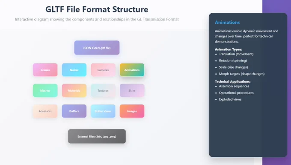Select the Textures component box
The image size is (291, 165).
tap(103, 90)
